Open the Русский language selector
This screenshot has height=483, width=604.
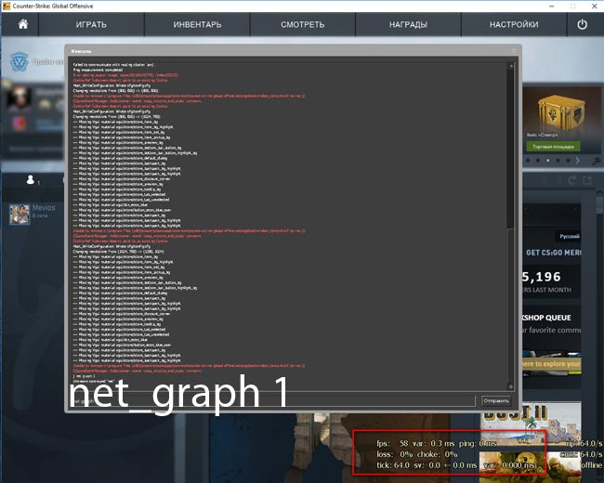(x=570, y=236)
